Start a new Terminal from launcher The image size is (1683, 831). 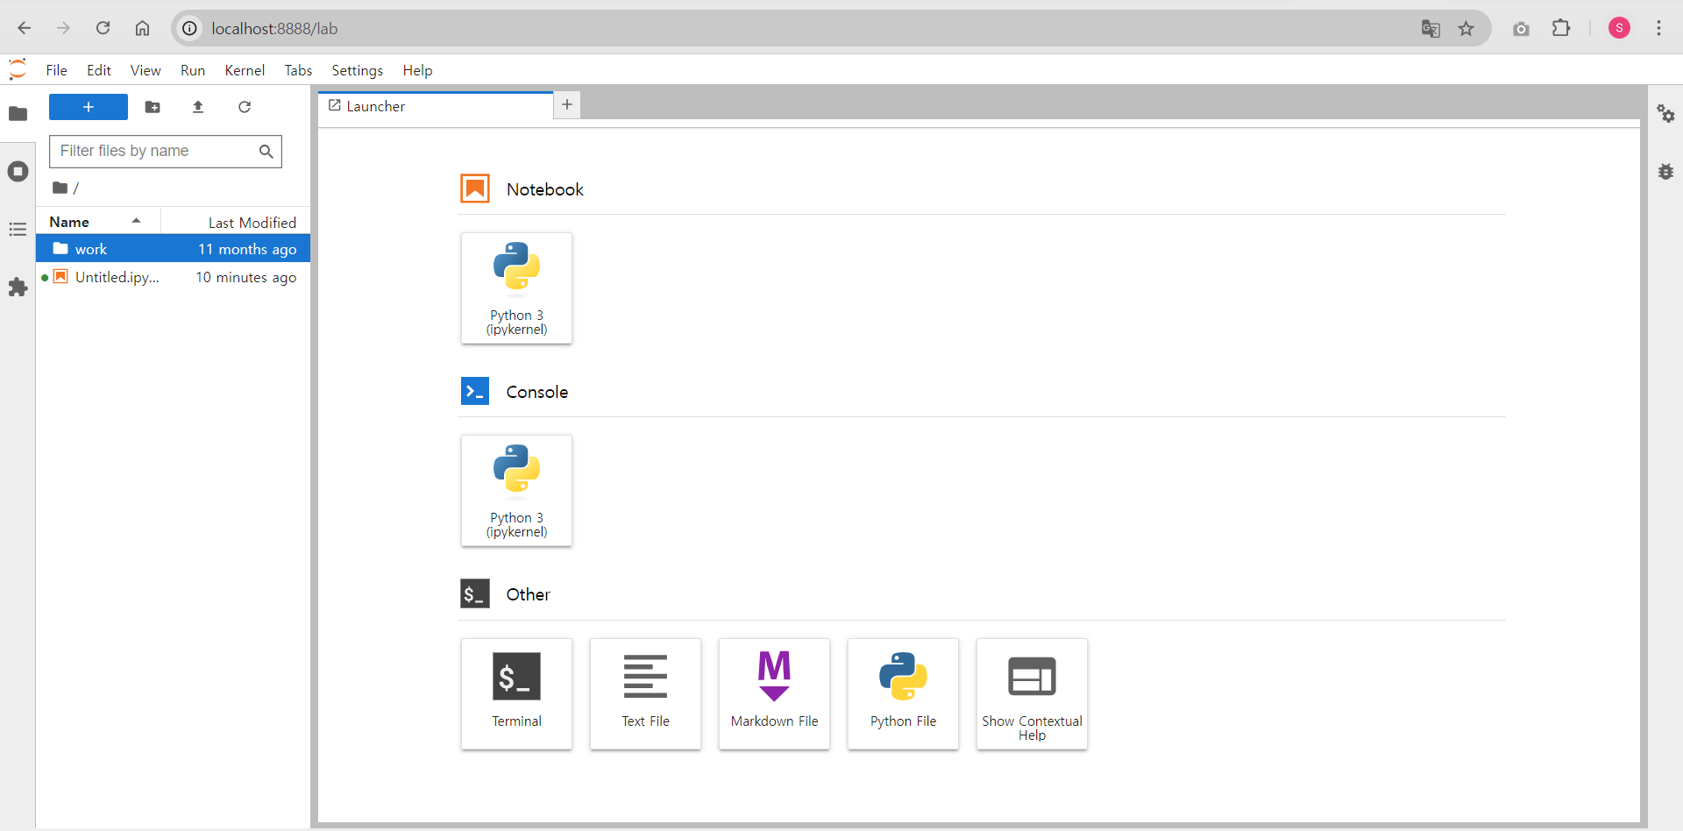pyautogui.click(x=517, y=693)
